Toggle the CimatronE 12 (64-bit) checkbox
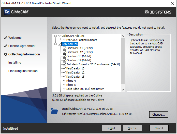Image resolution: width=177 pixels, height=134 pixels. tap(64, 52)
